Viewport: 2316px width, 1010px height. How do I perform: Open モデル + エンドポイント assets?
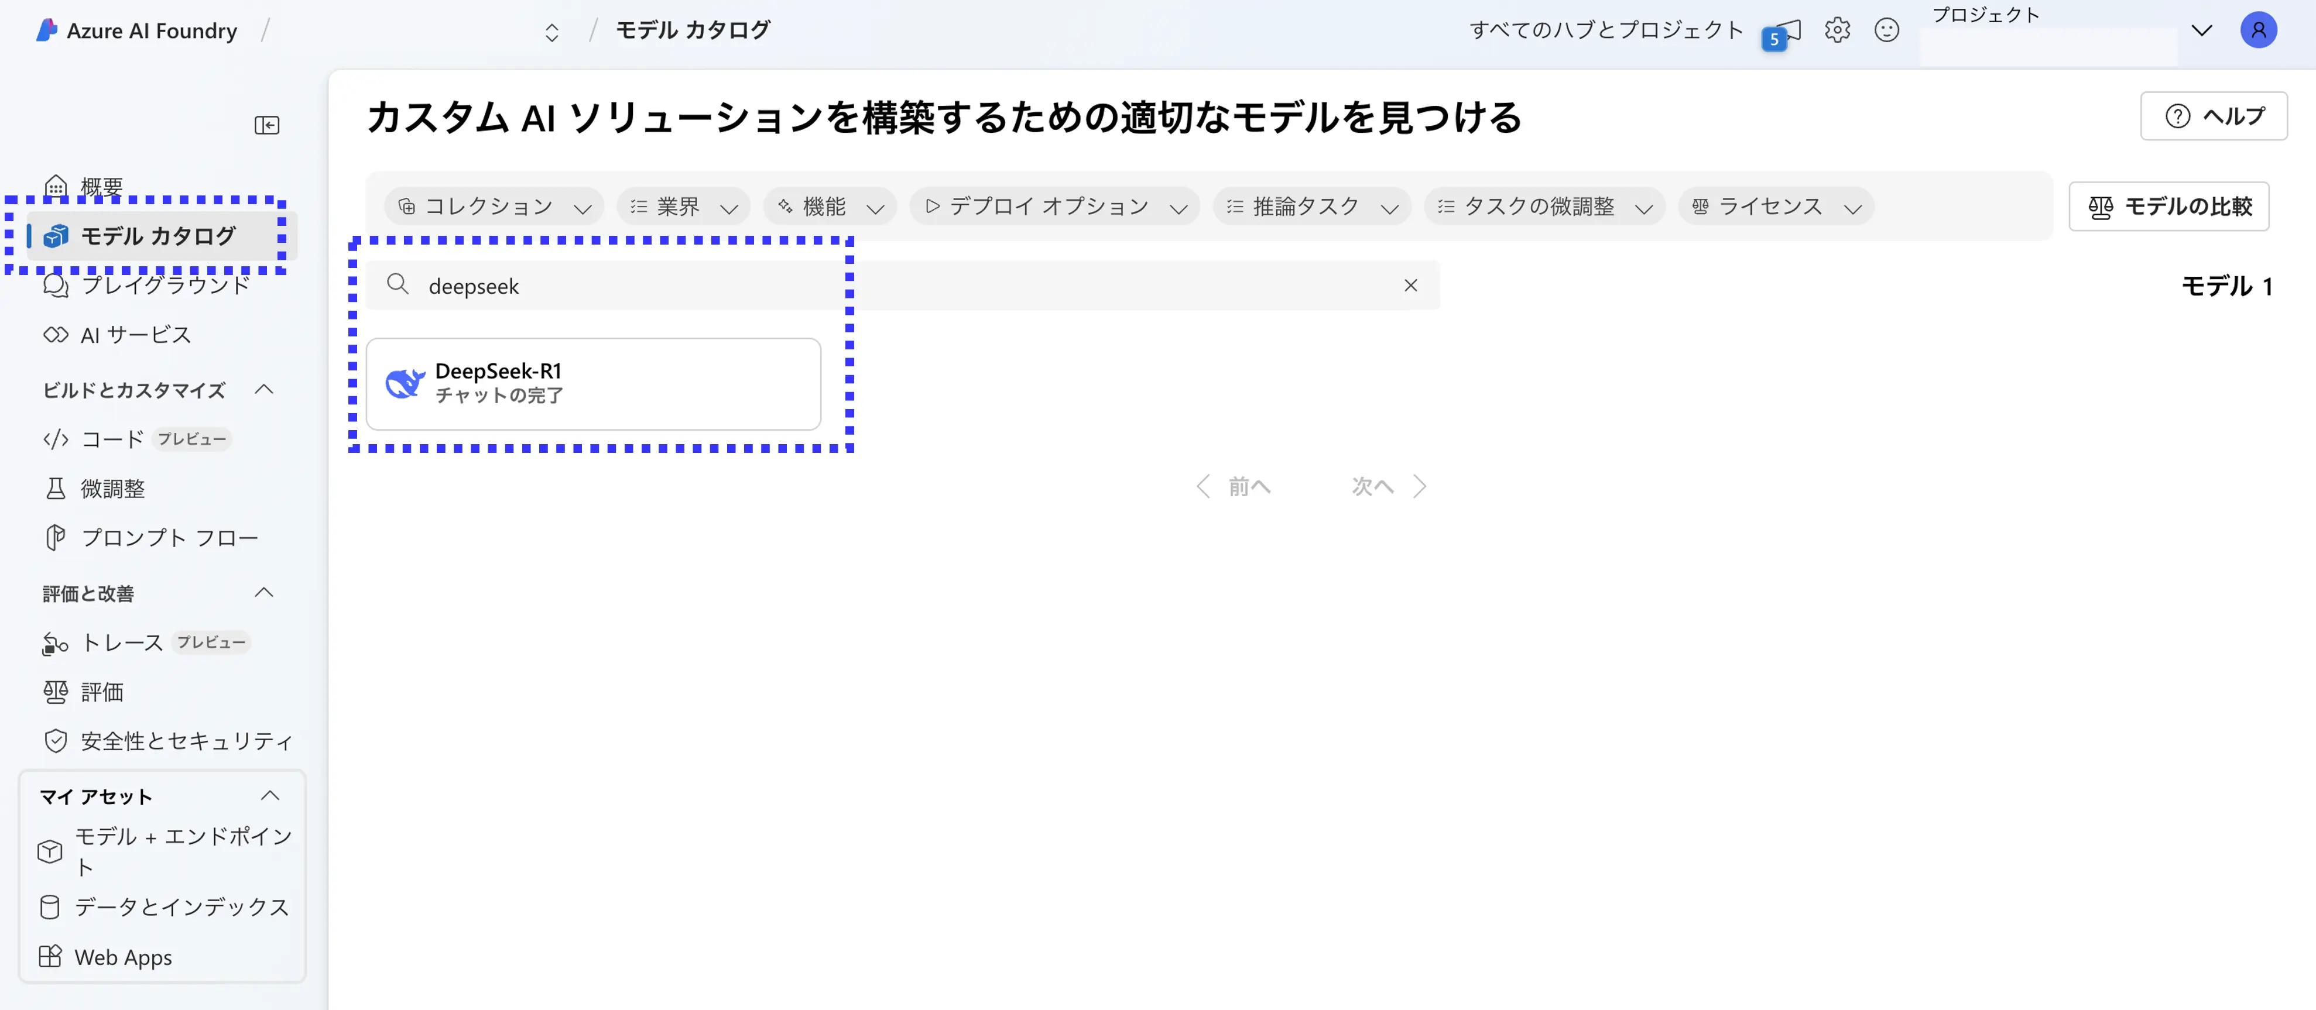click(166, 851)
